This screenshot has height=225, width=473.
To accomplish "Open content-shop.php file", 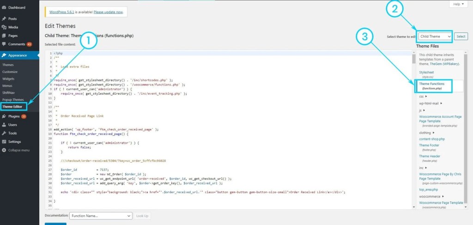I will (x=432, y=139).
